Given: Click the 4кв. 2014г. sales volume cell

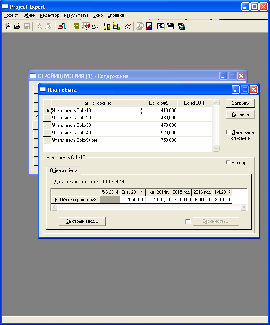Looking at the screenshot, I should (x=158, y=200).
